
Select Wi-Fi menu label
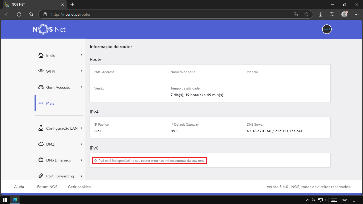coord(51,71)
